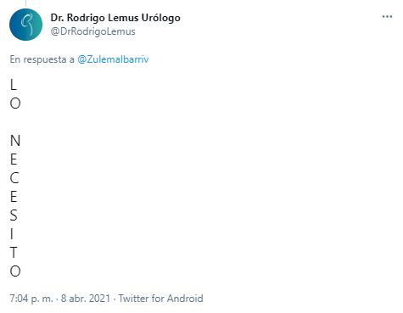Open the 8 abr. 2021 date link
Image resolution: width=403 pixels, height=313 pixels.
click(86, 299)
